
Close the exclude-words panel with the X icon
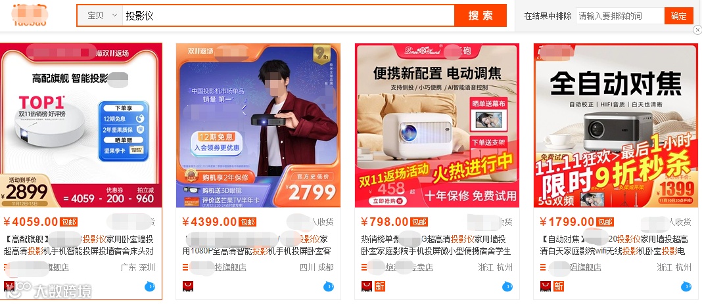pos(697,30)
